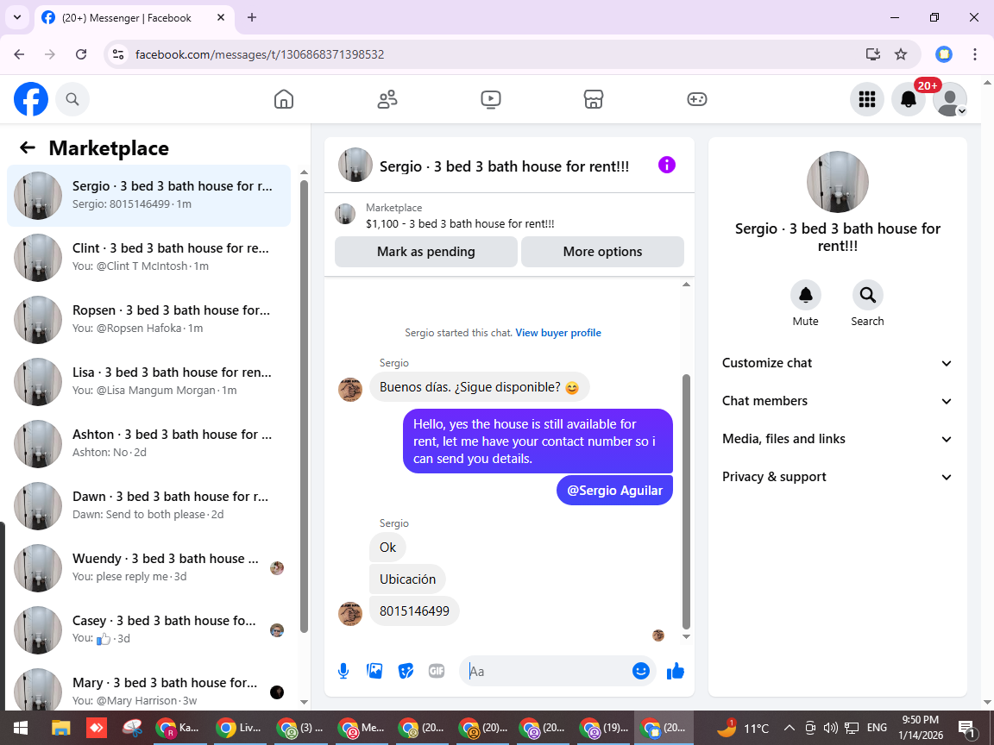Go back in browser

tap(19, 54)
